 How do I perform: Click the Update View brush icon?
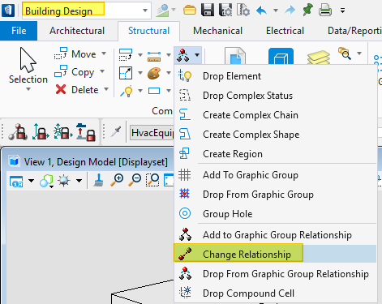click(x=99, y=180)
